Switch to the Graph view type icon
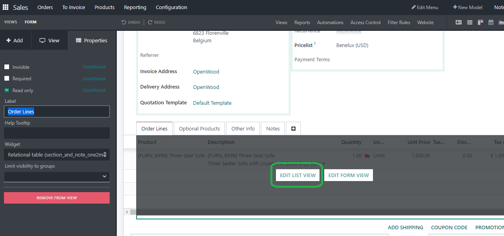Image resolution: width=504 pixels, height=236 pixels. click(501, 23)
